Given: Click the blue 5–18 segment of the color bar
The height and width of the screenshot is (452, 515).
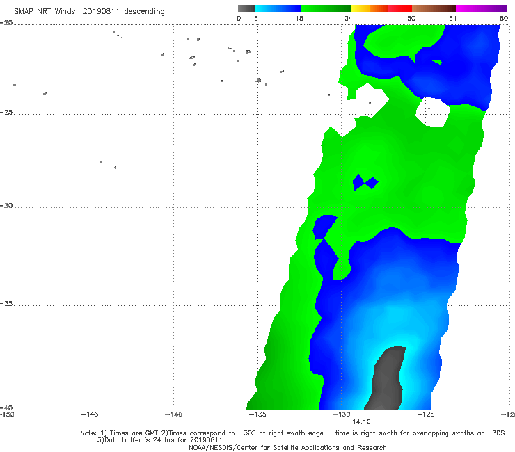Looking at the screenshot, I should [278, 8].
